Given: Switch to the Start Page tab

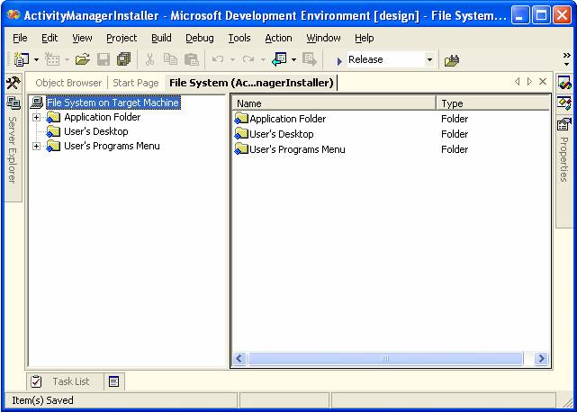Looking at the screenshot, I should tap(136, 83).
